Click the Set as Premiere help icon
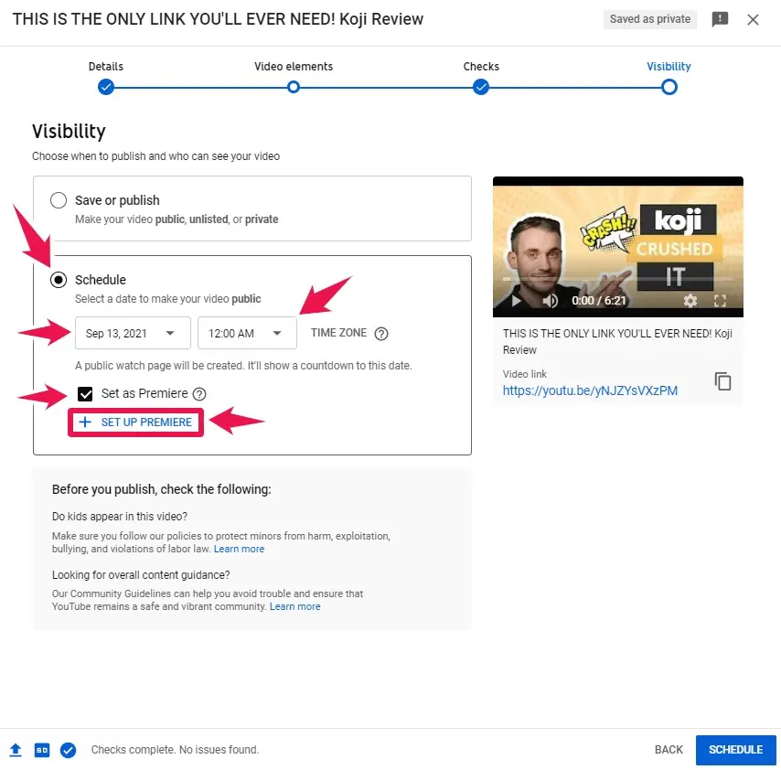The image size is (781, 770). pyautogui.click(x=198, y=394)
